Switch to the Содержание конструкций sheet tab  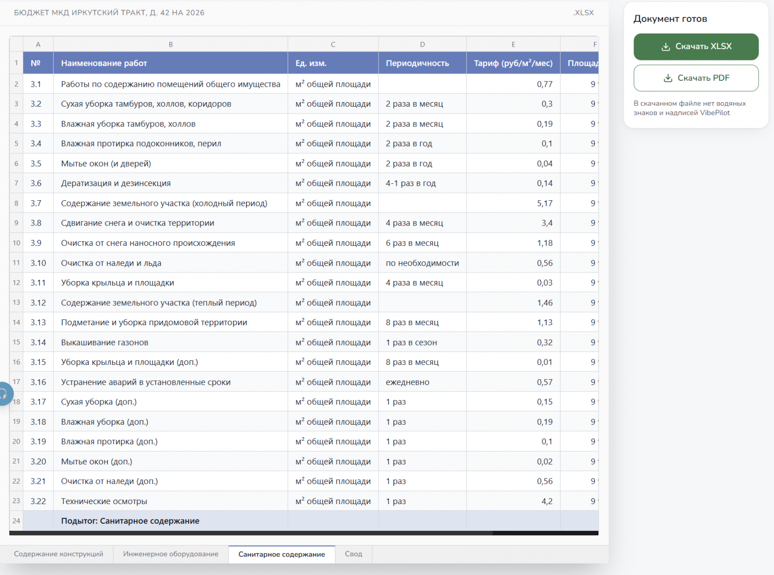[59, 554]
